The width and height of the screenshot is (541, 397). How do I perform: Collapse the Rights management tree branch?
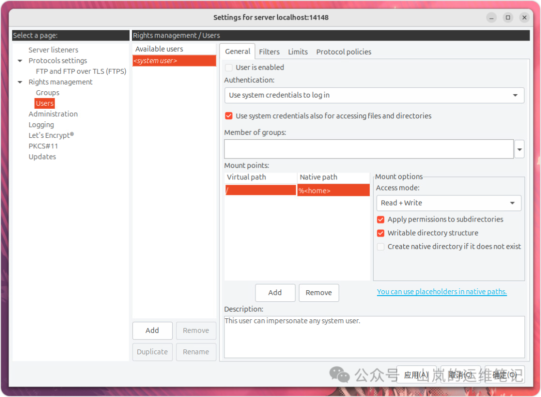pos(20,82)
